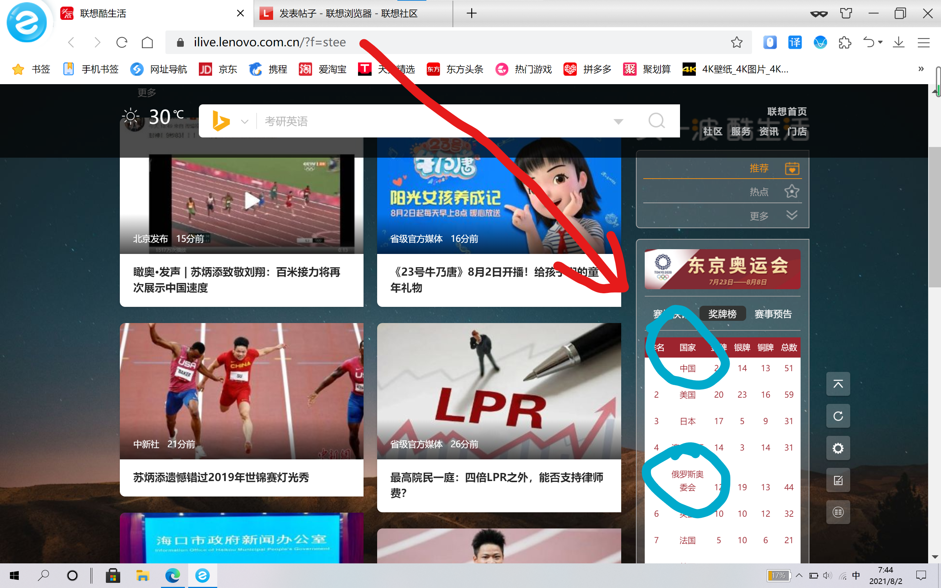Image resolution: width=941 pixels, height=588 pixels.
Task: Open the 京东 bookmark
Action: pyautogui.click(x=218, y=69)
